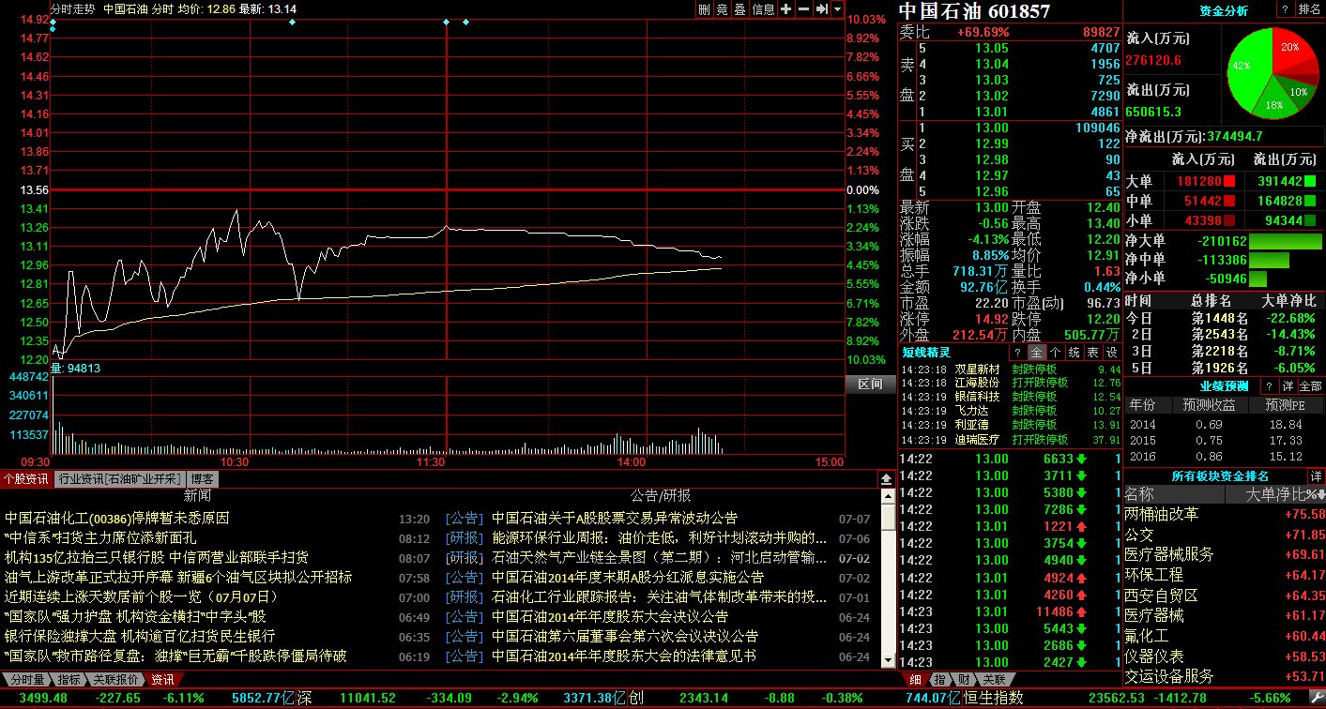Image resolution: width=1326 pixels, height=709 pixels.
Task: Open news headline about 中国石油化工(00386)停牌
Action: [117, 518]
